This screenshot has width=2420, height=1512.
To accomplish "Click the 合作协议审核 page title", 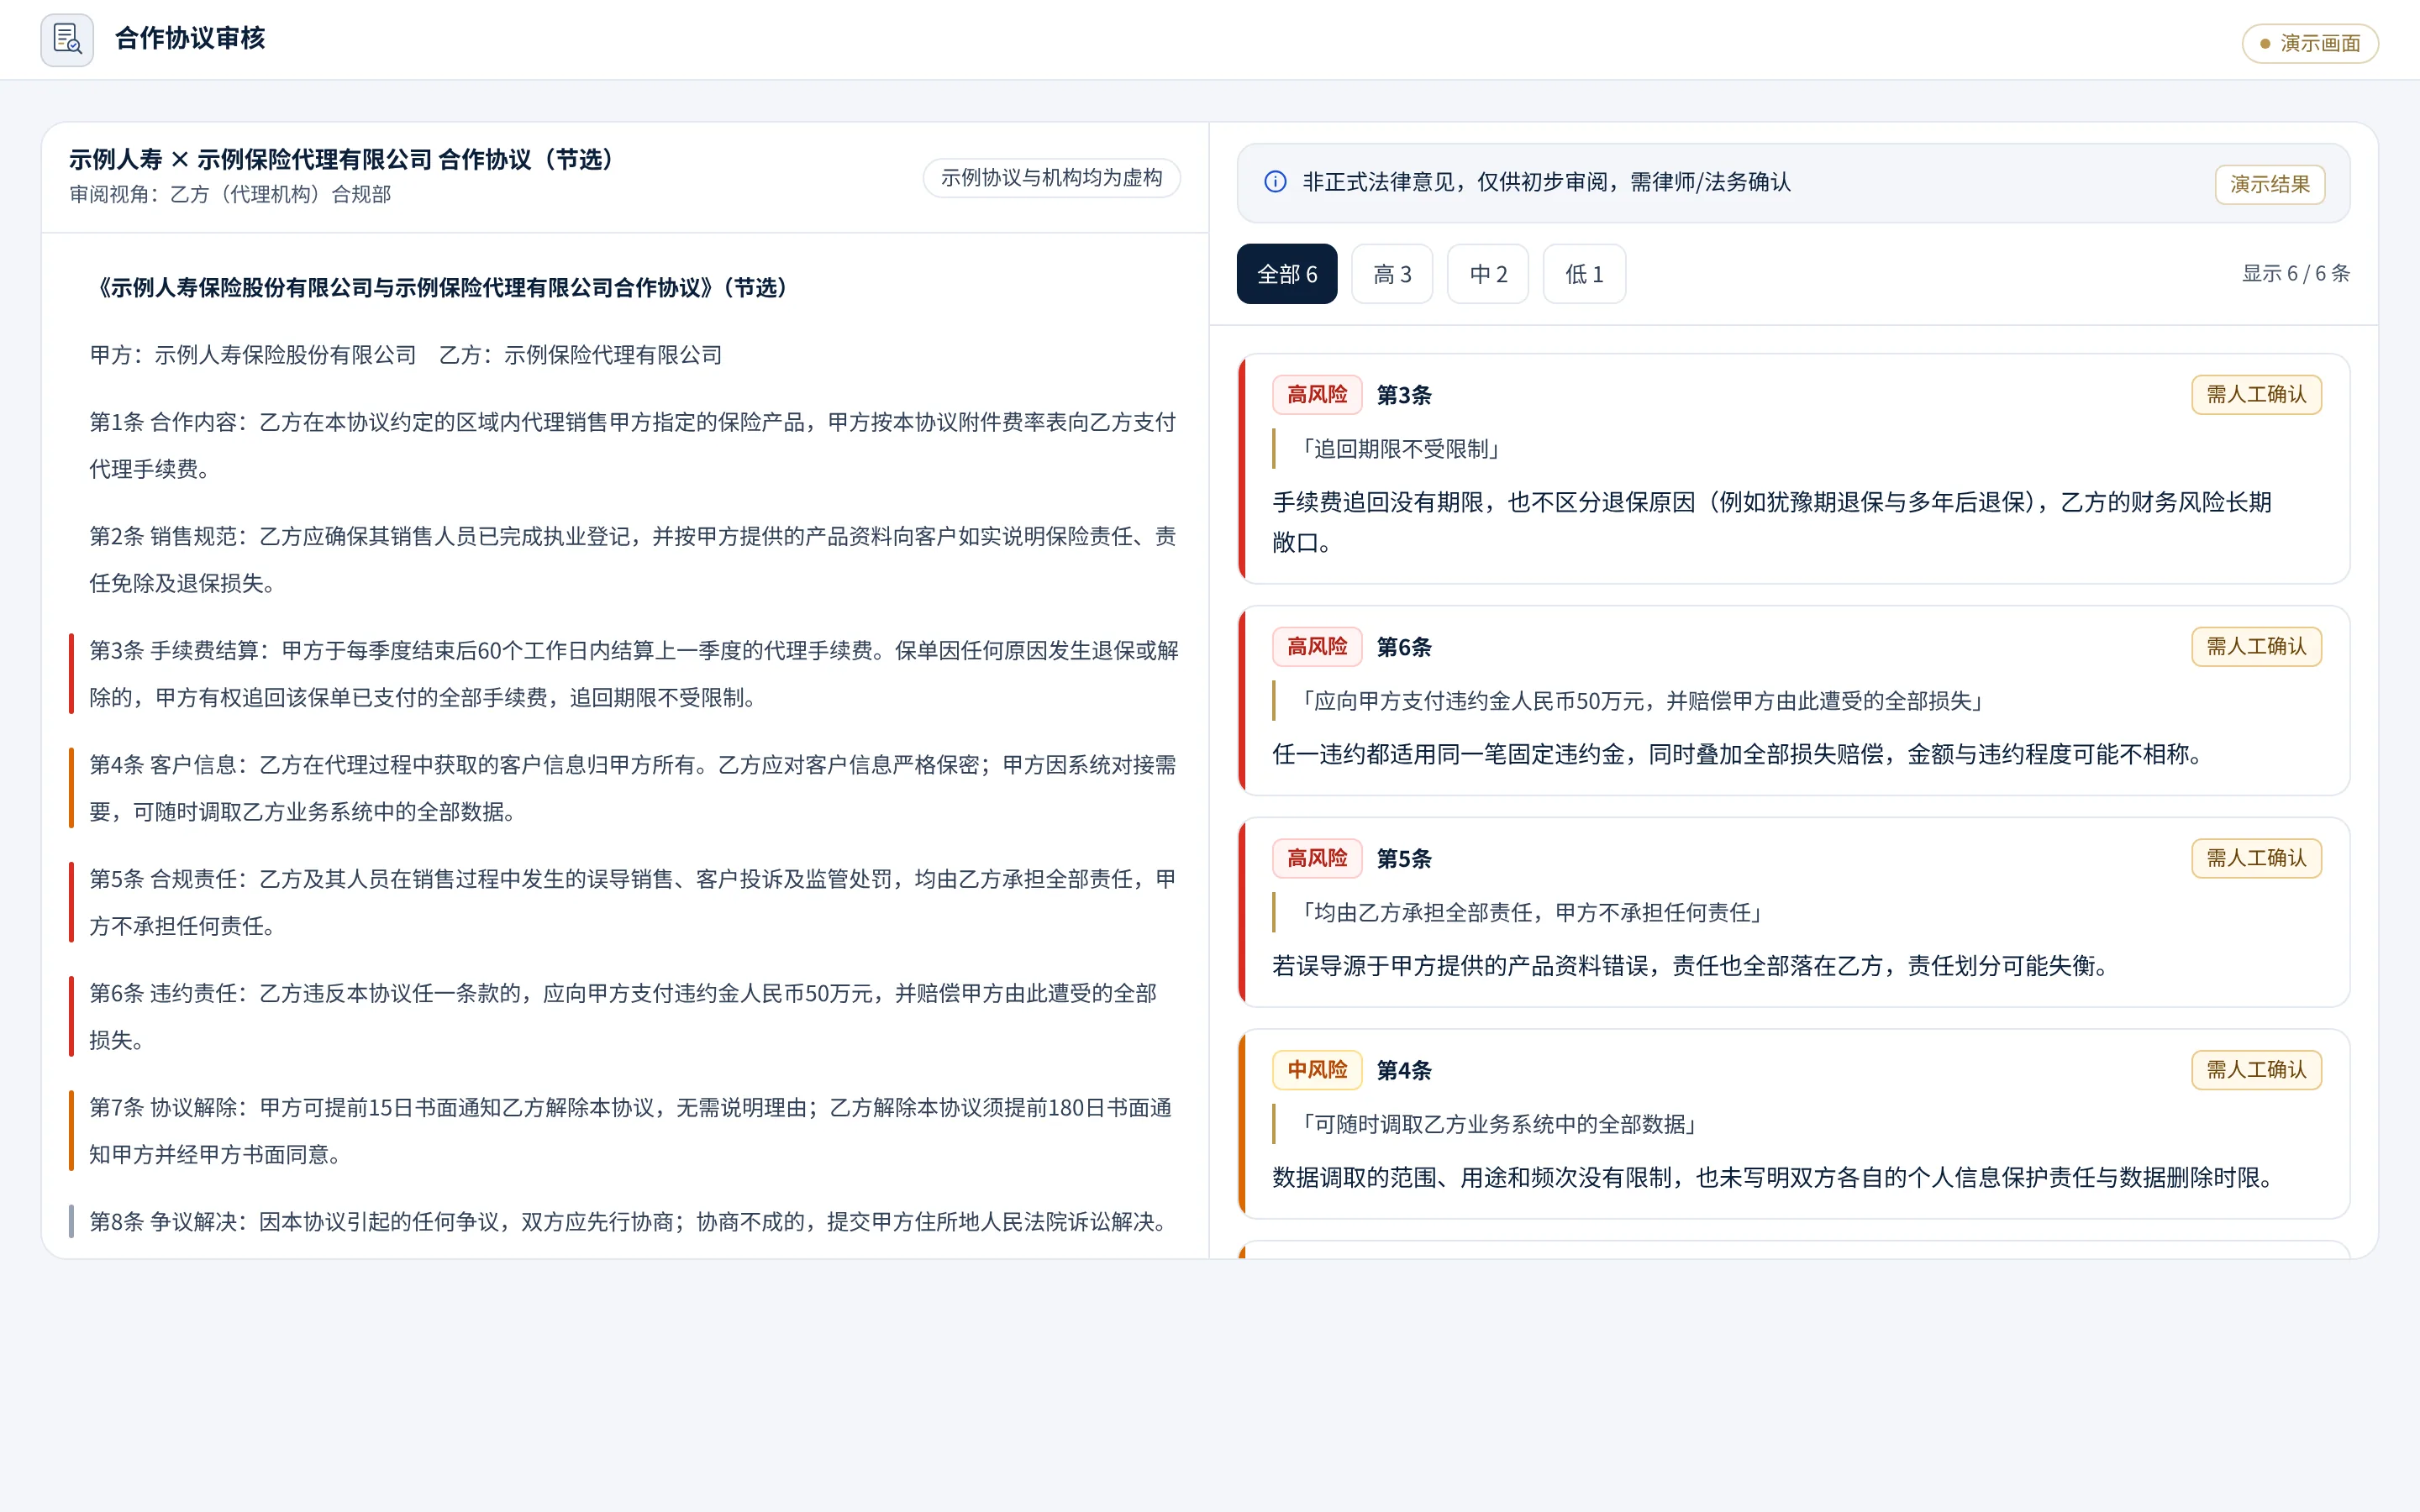I will [190, 39].
